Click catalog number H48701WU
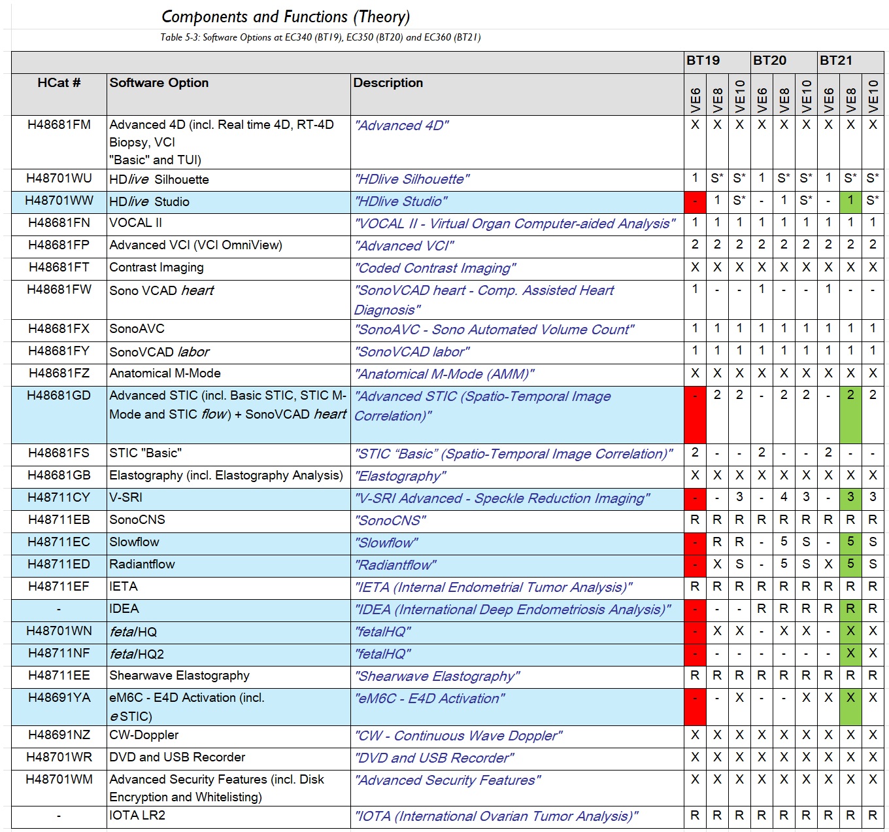This screenshot has height=832, width=889. click(59, 179)
